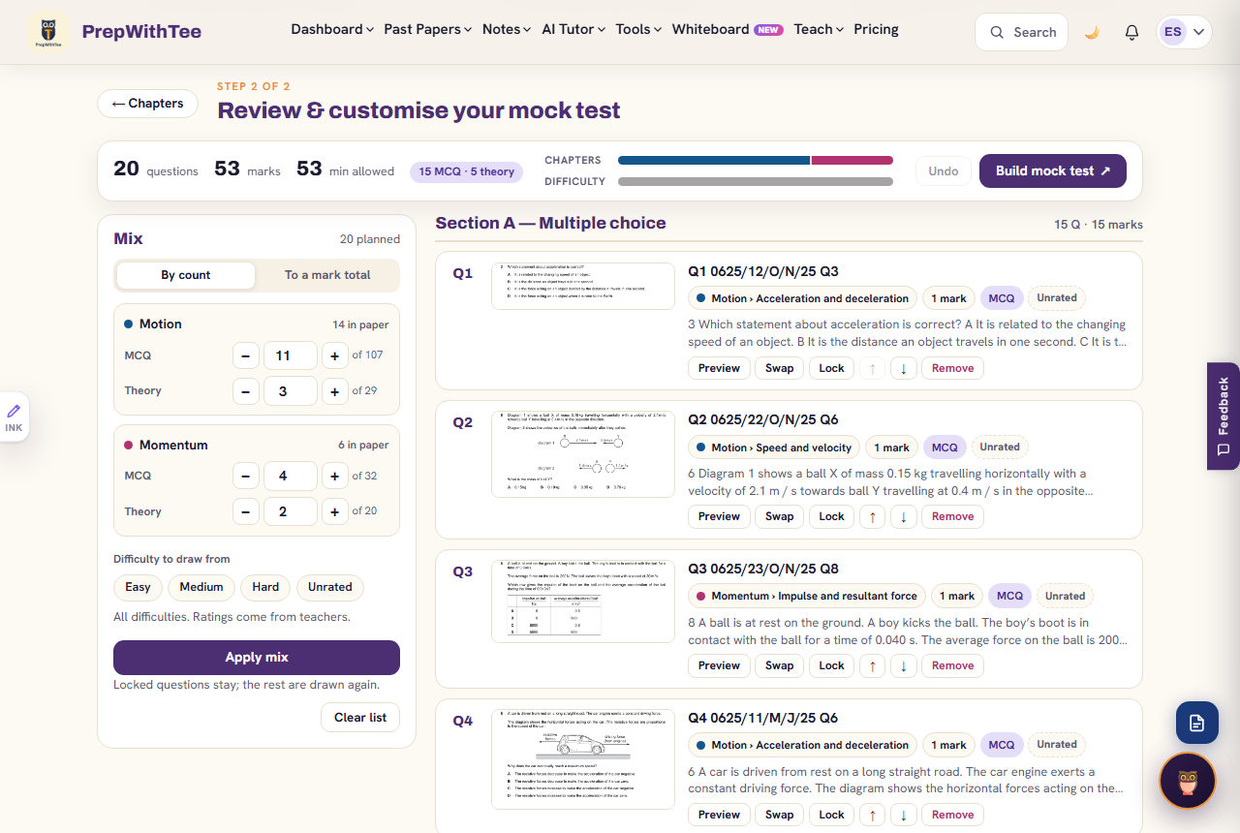Lock question Q2

(832, 517)
